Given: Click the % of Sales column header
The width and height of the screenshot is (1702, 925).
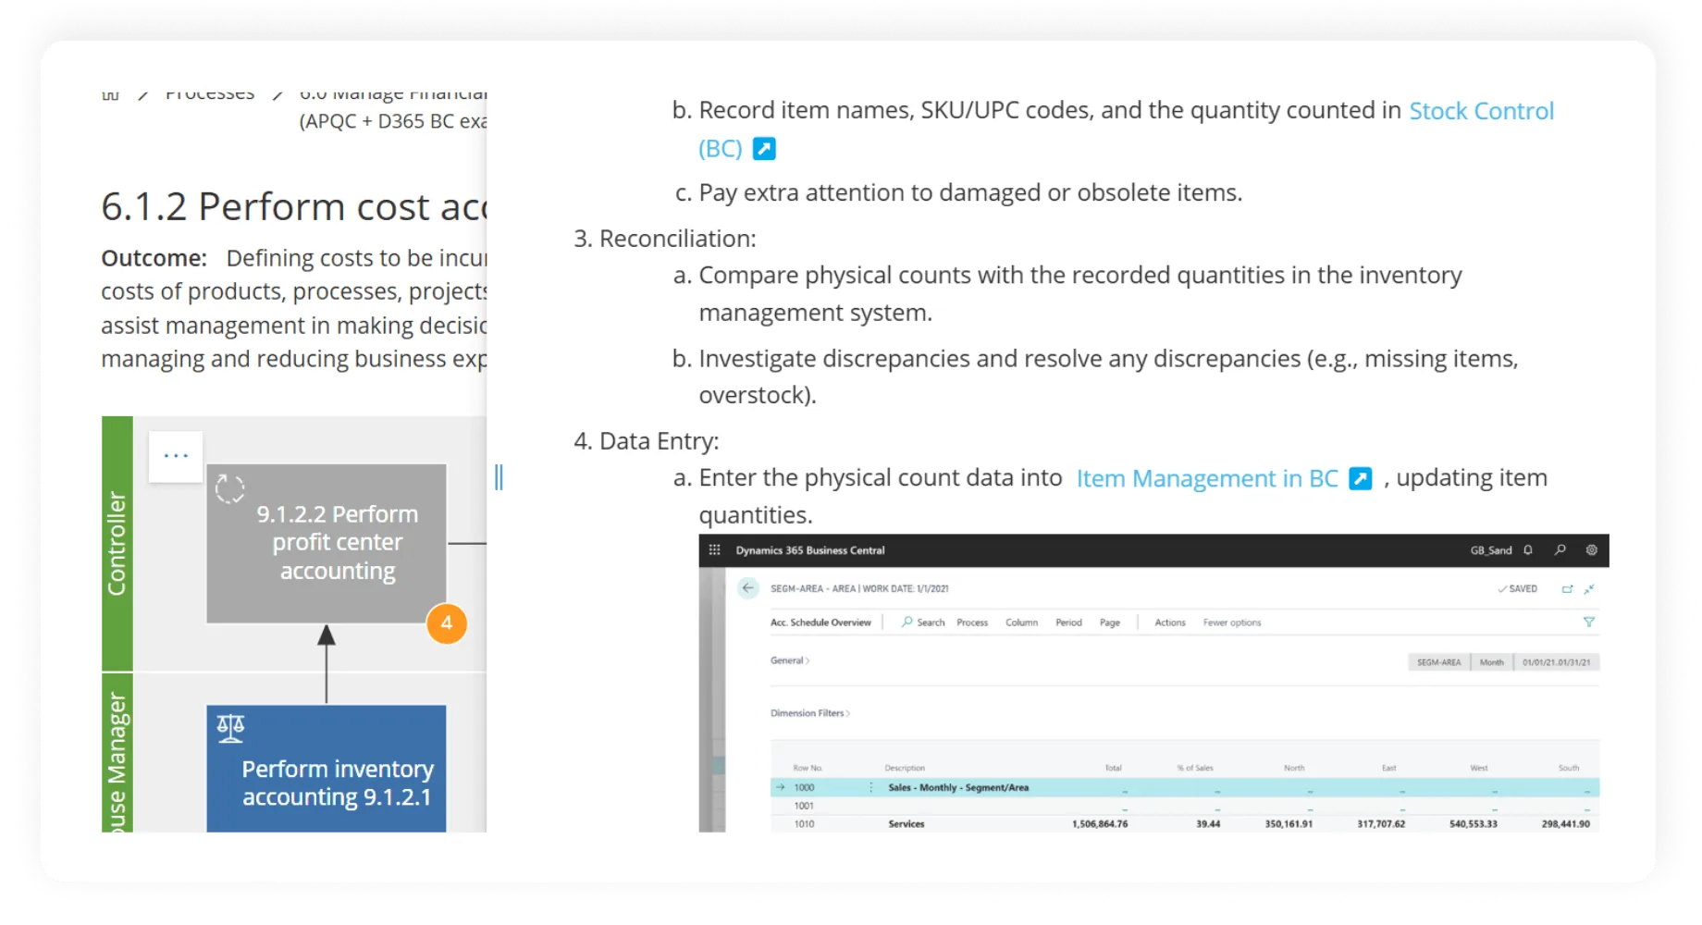Looking at the screenshot, I should pyautogui.click(x=1195, y=768).
